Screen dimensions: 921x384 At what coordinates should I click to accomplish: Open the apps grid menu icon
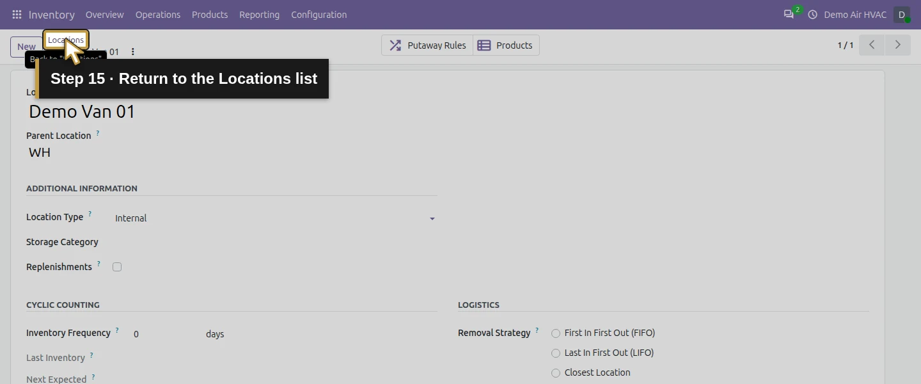(x=17, y=14)
